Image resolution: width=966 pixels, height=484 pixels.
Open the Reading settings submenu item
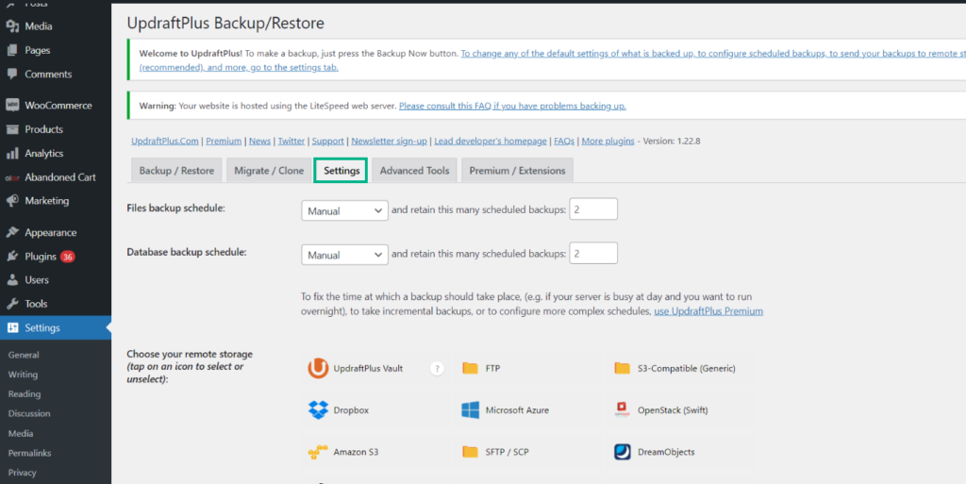click(24, 394)
